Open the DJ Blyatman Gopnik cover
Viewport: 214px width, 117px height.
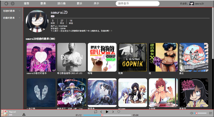tap(133, 57)
